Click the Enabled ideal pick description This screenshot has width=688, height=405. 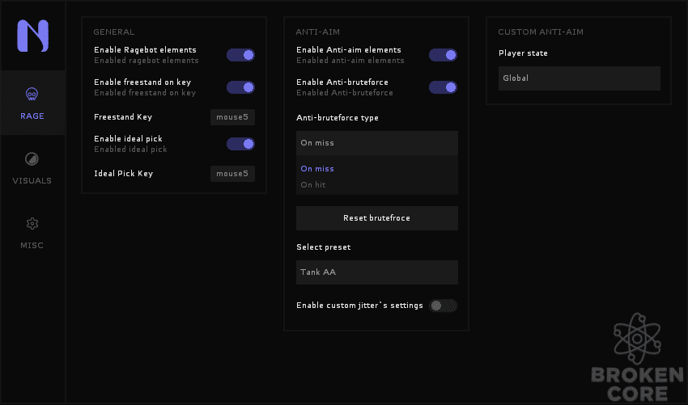point(130,150)
